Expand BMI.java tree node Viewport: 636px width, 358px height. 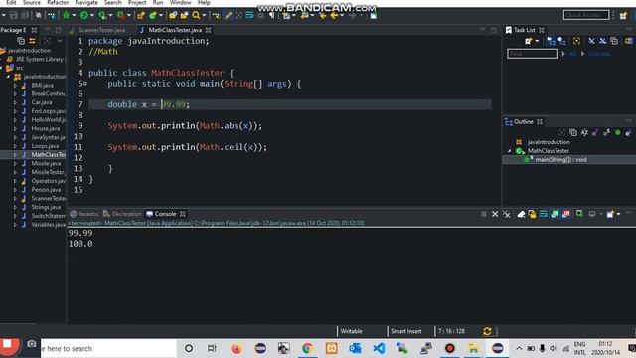coord(15,86)
